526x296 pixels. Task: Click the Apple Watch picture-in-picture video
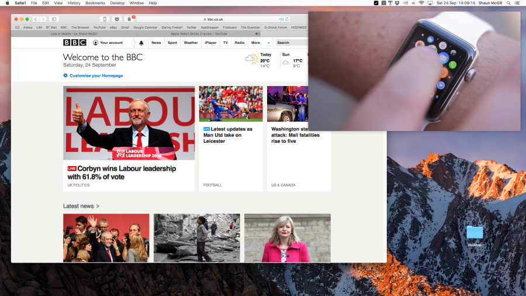[414, 71]
